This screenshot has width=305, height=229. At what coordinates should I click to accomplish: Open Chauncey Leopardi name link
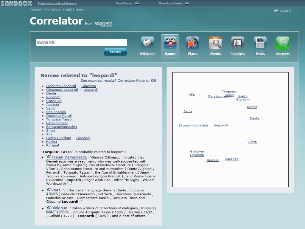tap(62, 89)
